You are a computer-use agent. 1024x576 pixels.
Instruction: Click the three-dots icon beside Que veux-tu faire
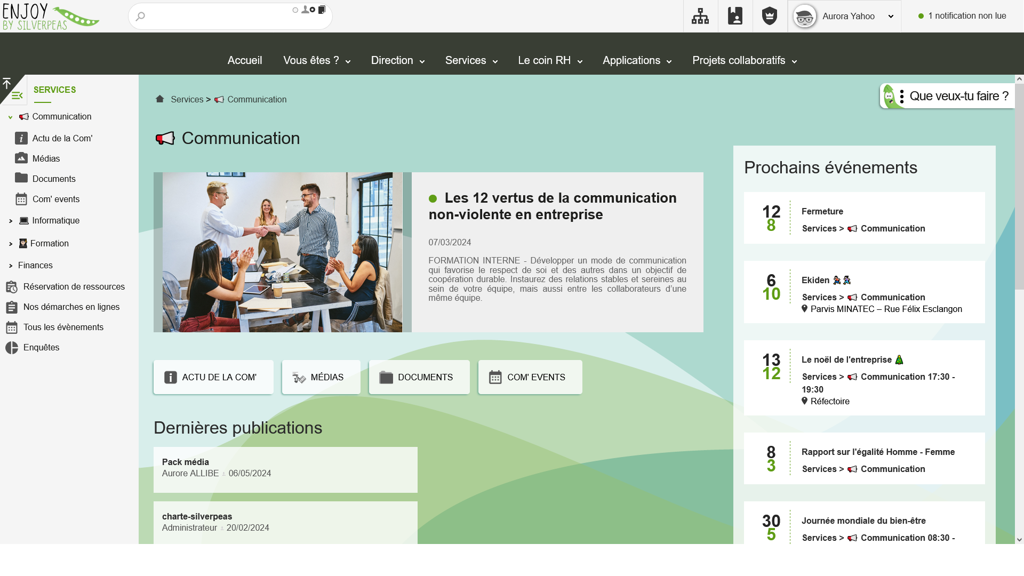902,97
